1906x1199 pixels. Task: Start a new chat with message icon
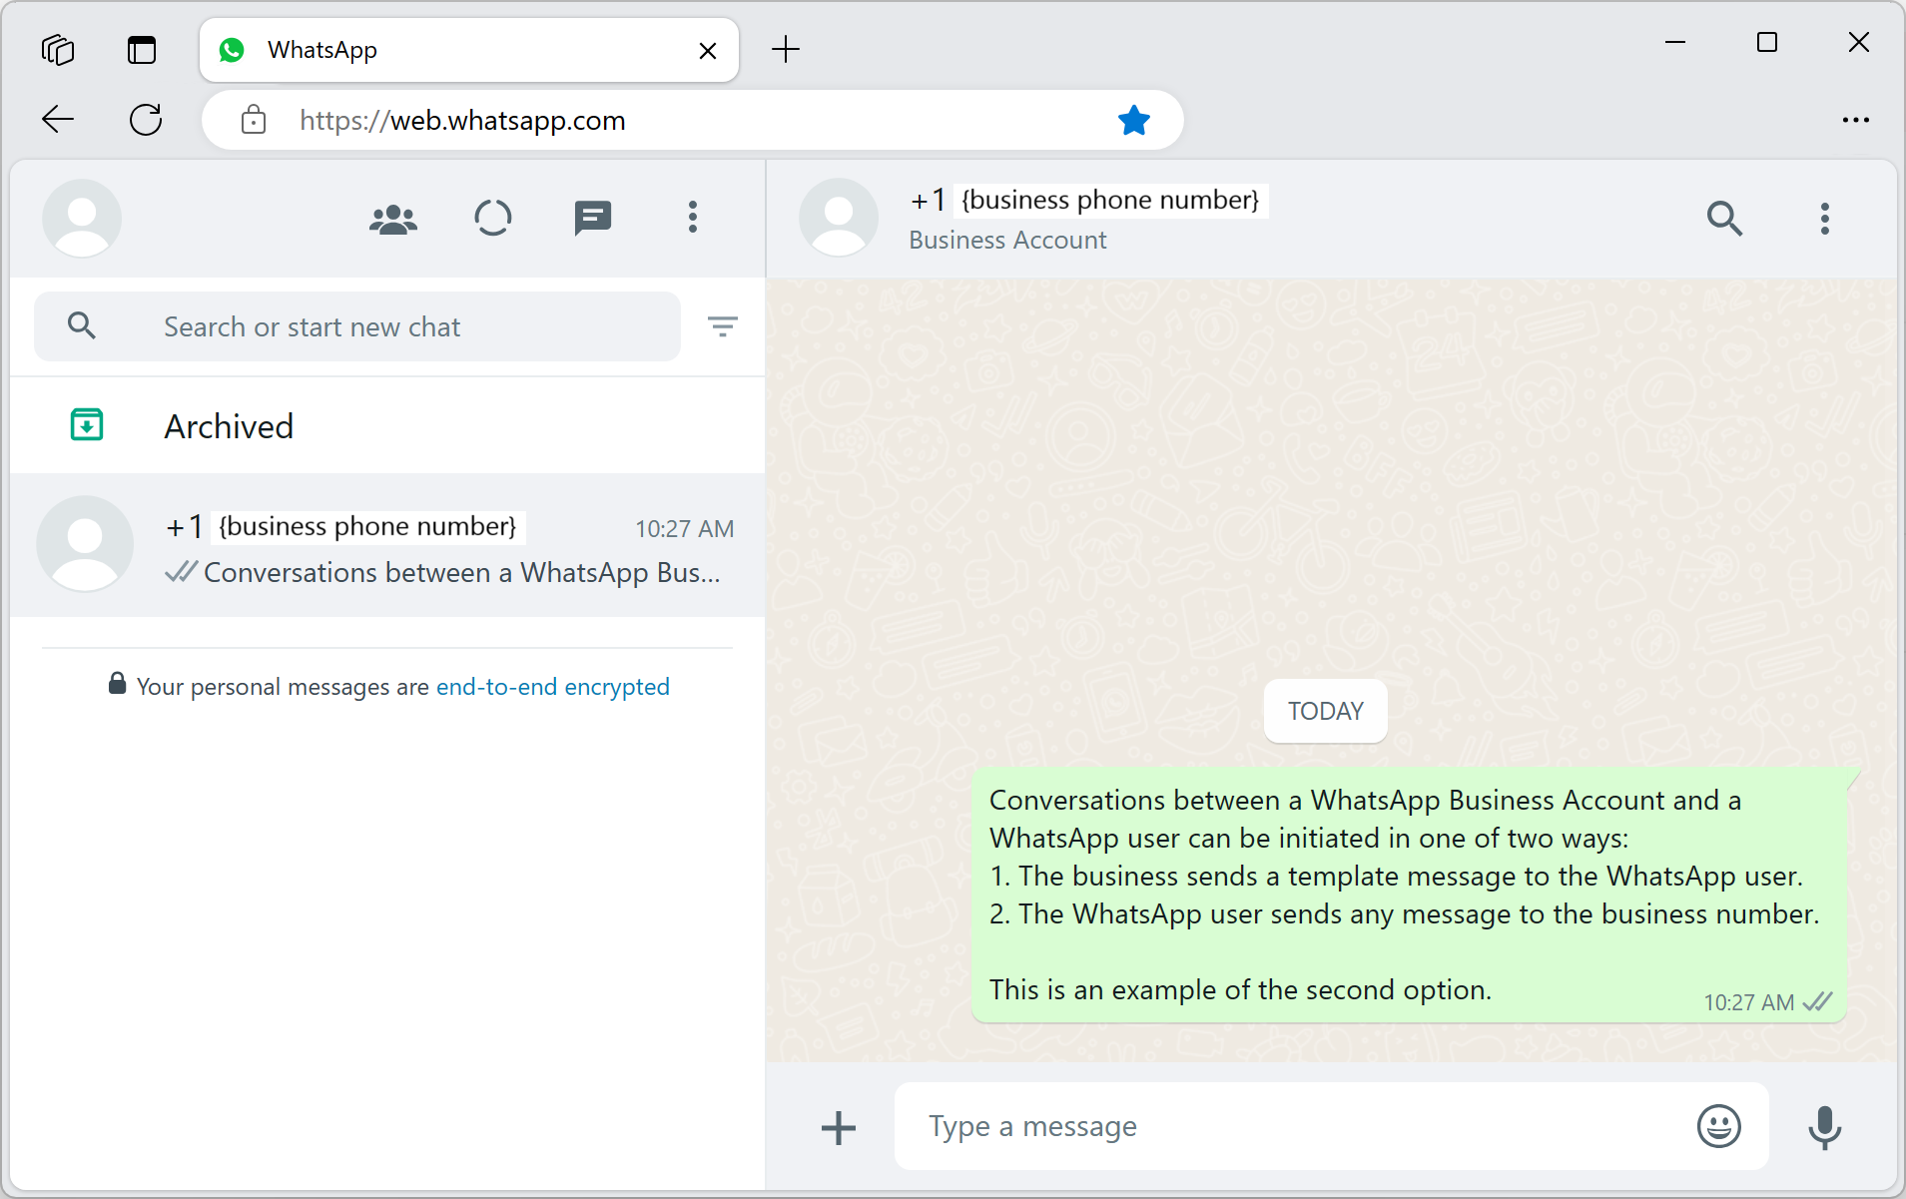(x=592, y=218)
